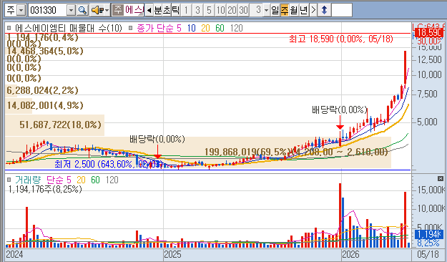The width and height of the screenshot is (447, 262).
Task: Switch to tick (틱) chart
Action: [x=175, y=10]
